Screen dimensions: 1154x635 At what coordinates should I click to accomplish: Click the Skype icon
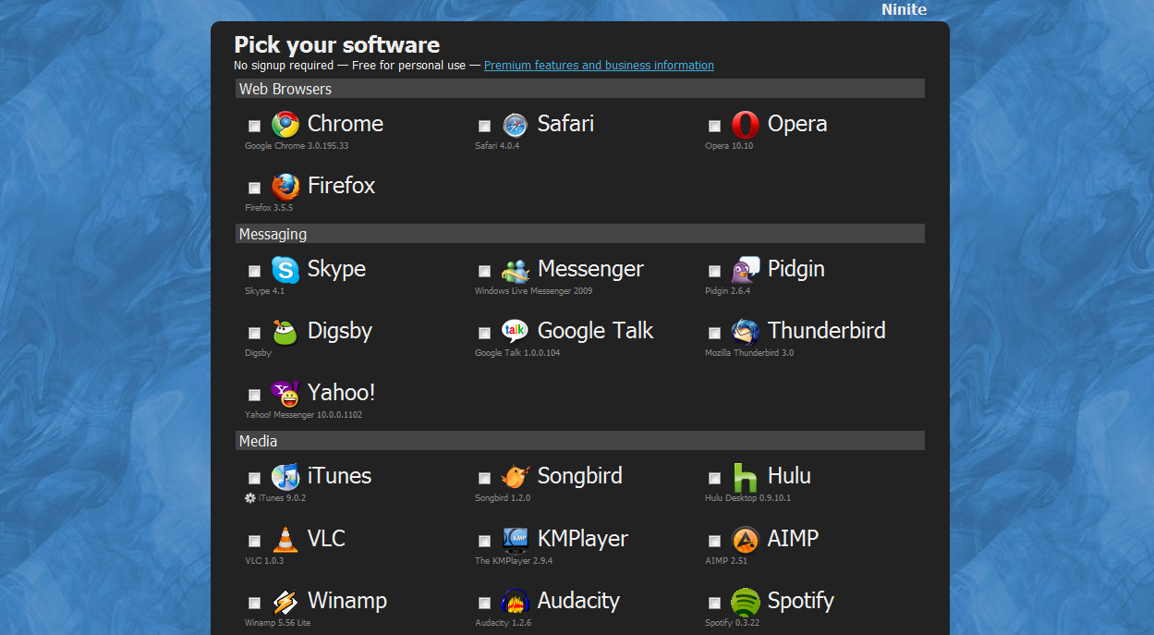click(x=285, y=270)
